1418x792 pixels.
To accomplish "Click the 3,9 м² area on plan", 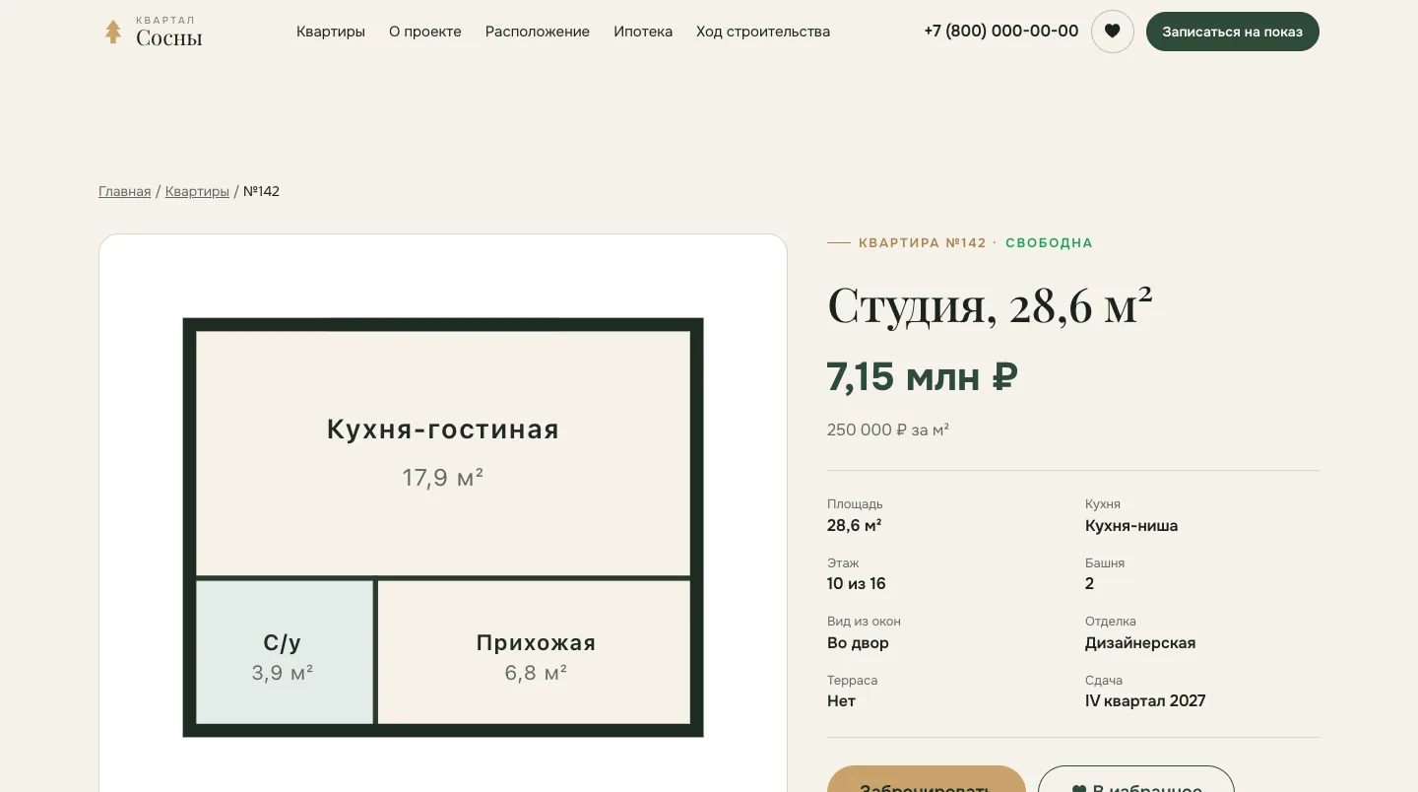I will pos(283,673).
